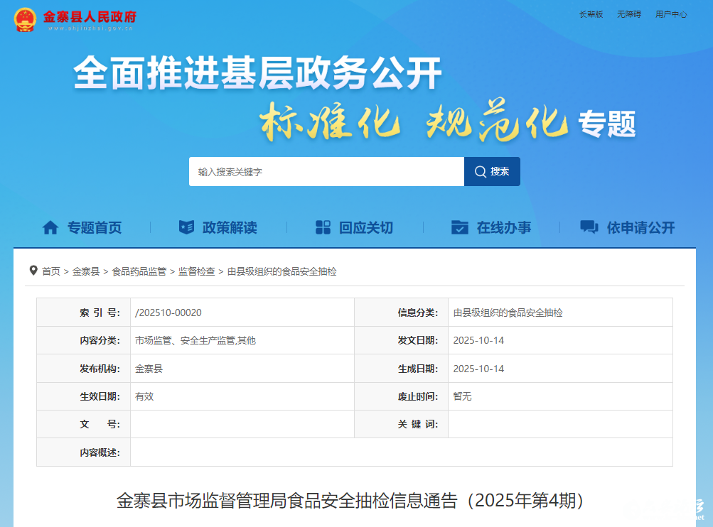Open the 政策解读 navigation tab
The image size is (713, 527).
(230, 227)
